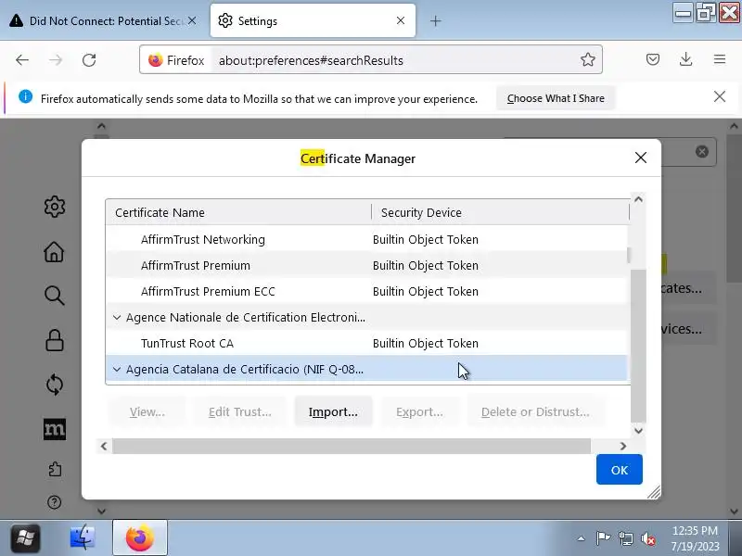Viewport: 742px width, 556px height.
Task: Open Firefox Support help icon
Action: [55, 502]
